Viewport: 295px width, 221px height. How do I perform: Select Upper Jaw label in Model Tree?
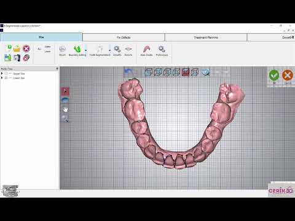click(18, 74)
